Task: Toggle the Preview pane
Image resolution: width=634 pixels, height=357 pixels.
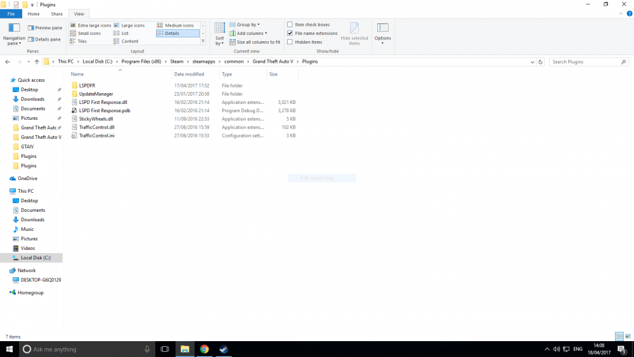Action: (x=45, y=28)
